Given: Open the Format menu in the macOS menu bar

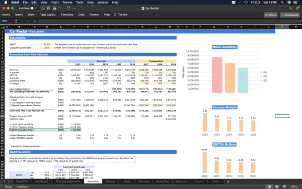Looking at the screenshot, I should (67, 3).
